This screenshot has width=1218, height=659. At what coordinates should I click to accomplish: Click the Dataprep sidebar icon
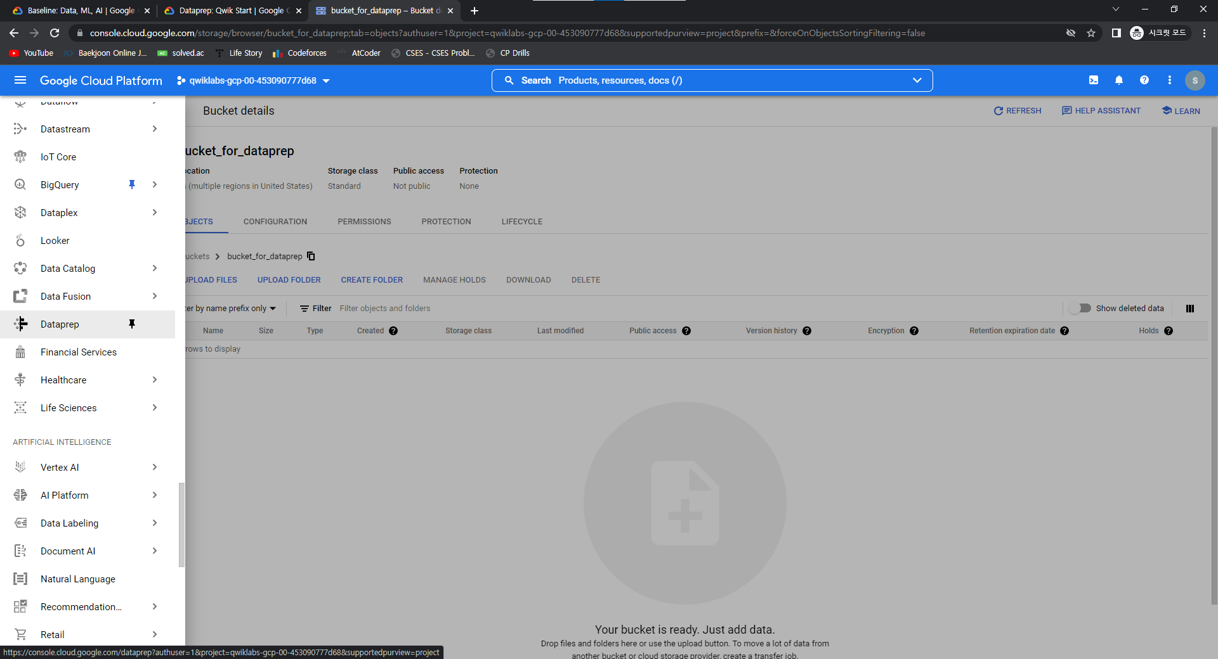(x=20, y=324)
